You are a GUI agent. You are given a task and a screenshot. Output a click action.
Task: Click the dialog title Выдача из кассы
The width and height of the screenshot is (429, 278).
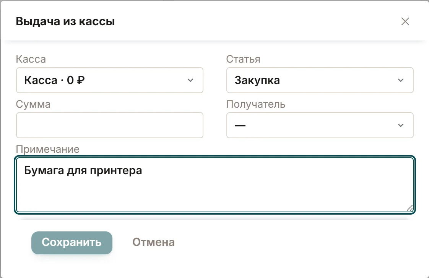coord(65,21)
